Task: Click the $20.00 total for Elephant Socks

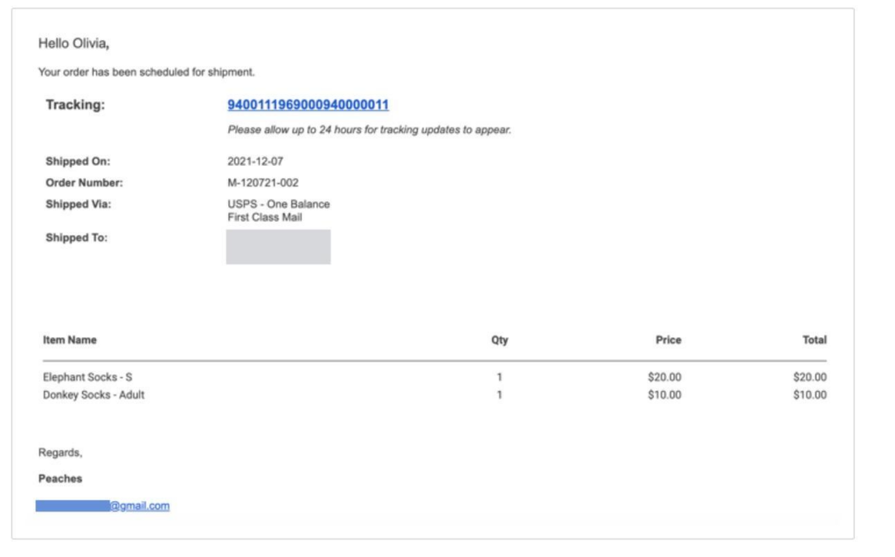Action: click(x=808, y=377)
